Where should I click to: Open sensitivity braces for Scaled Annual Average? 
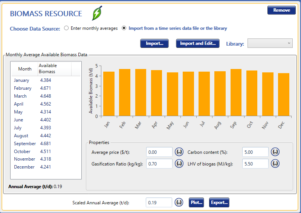pos(179,202)
